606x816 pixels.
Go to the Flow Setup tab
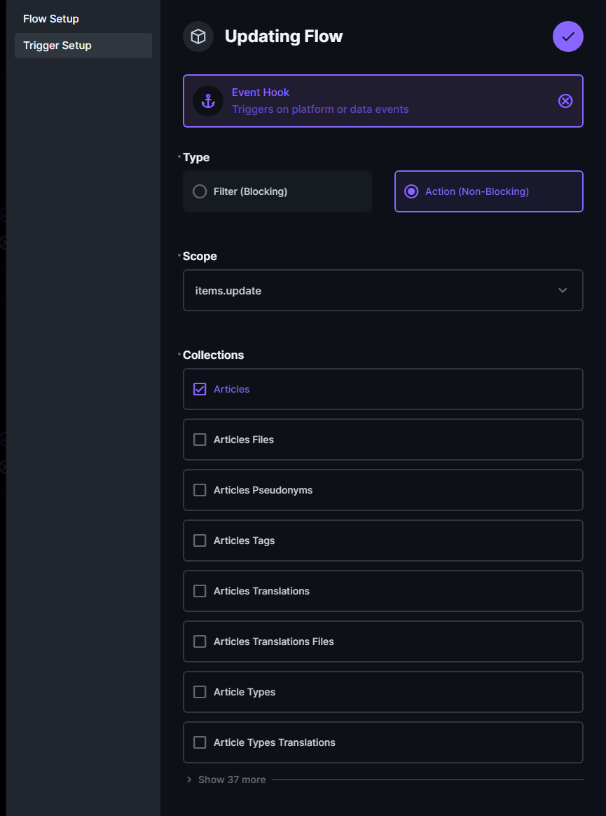(50, 18)
